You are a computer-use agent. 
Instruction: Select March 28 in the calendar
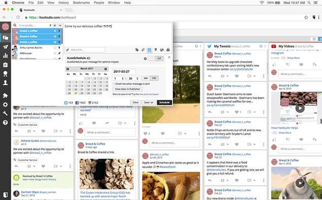82,93
